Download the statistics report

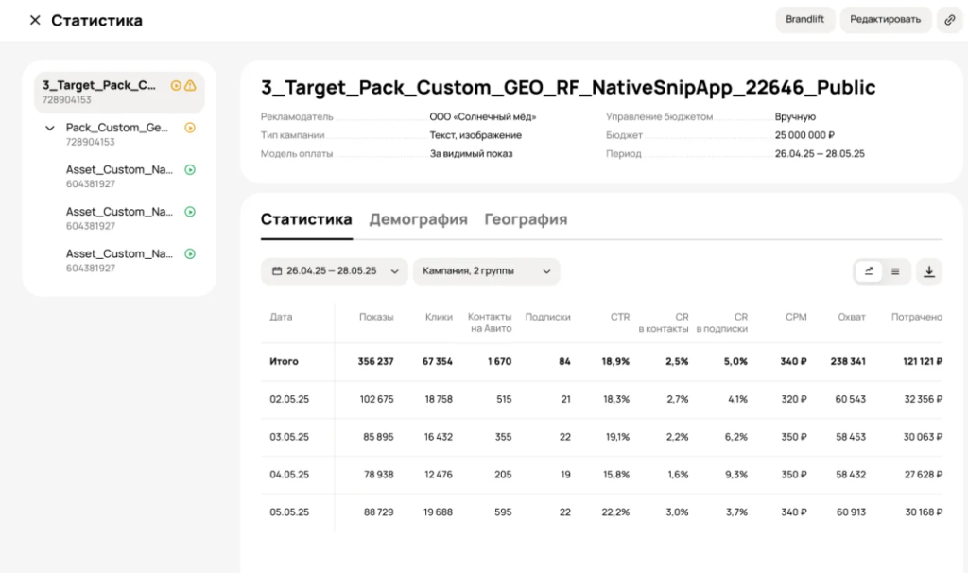click(929, 270)
